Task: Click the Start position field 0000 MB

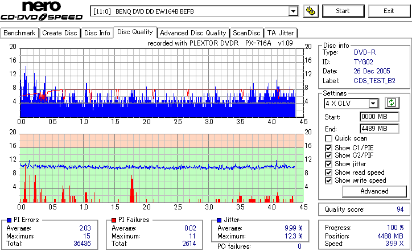Action: pyautogui.click(x=379, y=117)
